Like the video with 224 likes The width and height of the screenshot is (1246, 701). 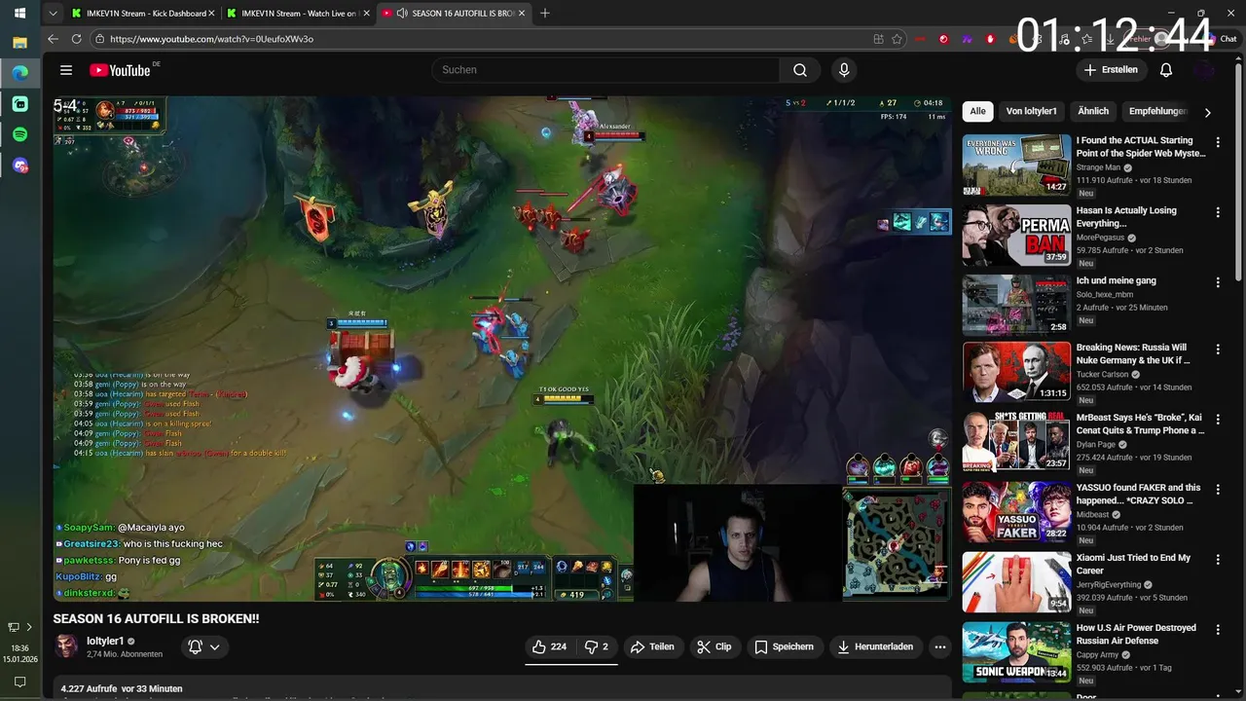coord(549,646)
